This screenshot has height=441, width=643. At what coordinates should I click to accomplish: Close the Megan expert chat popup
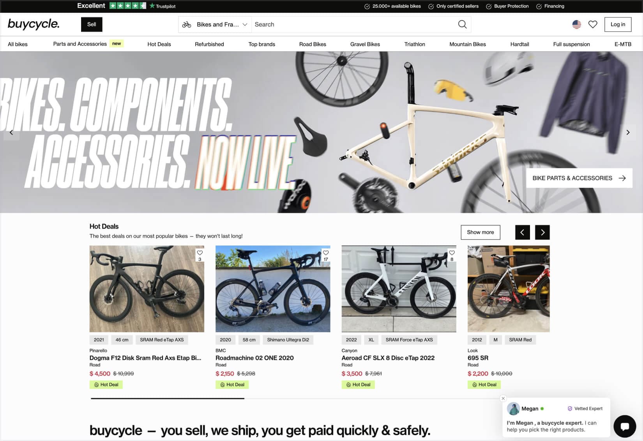click(x=503, y=398)
